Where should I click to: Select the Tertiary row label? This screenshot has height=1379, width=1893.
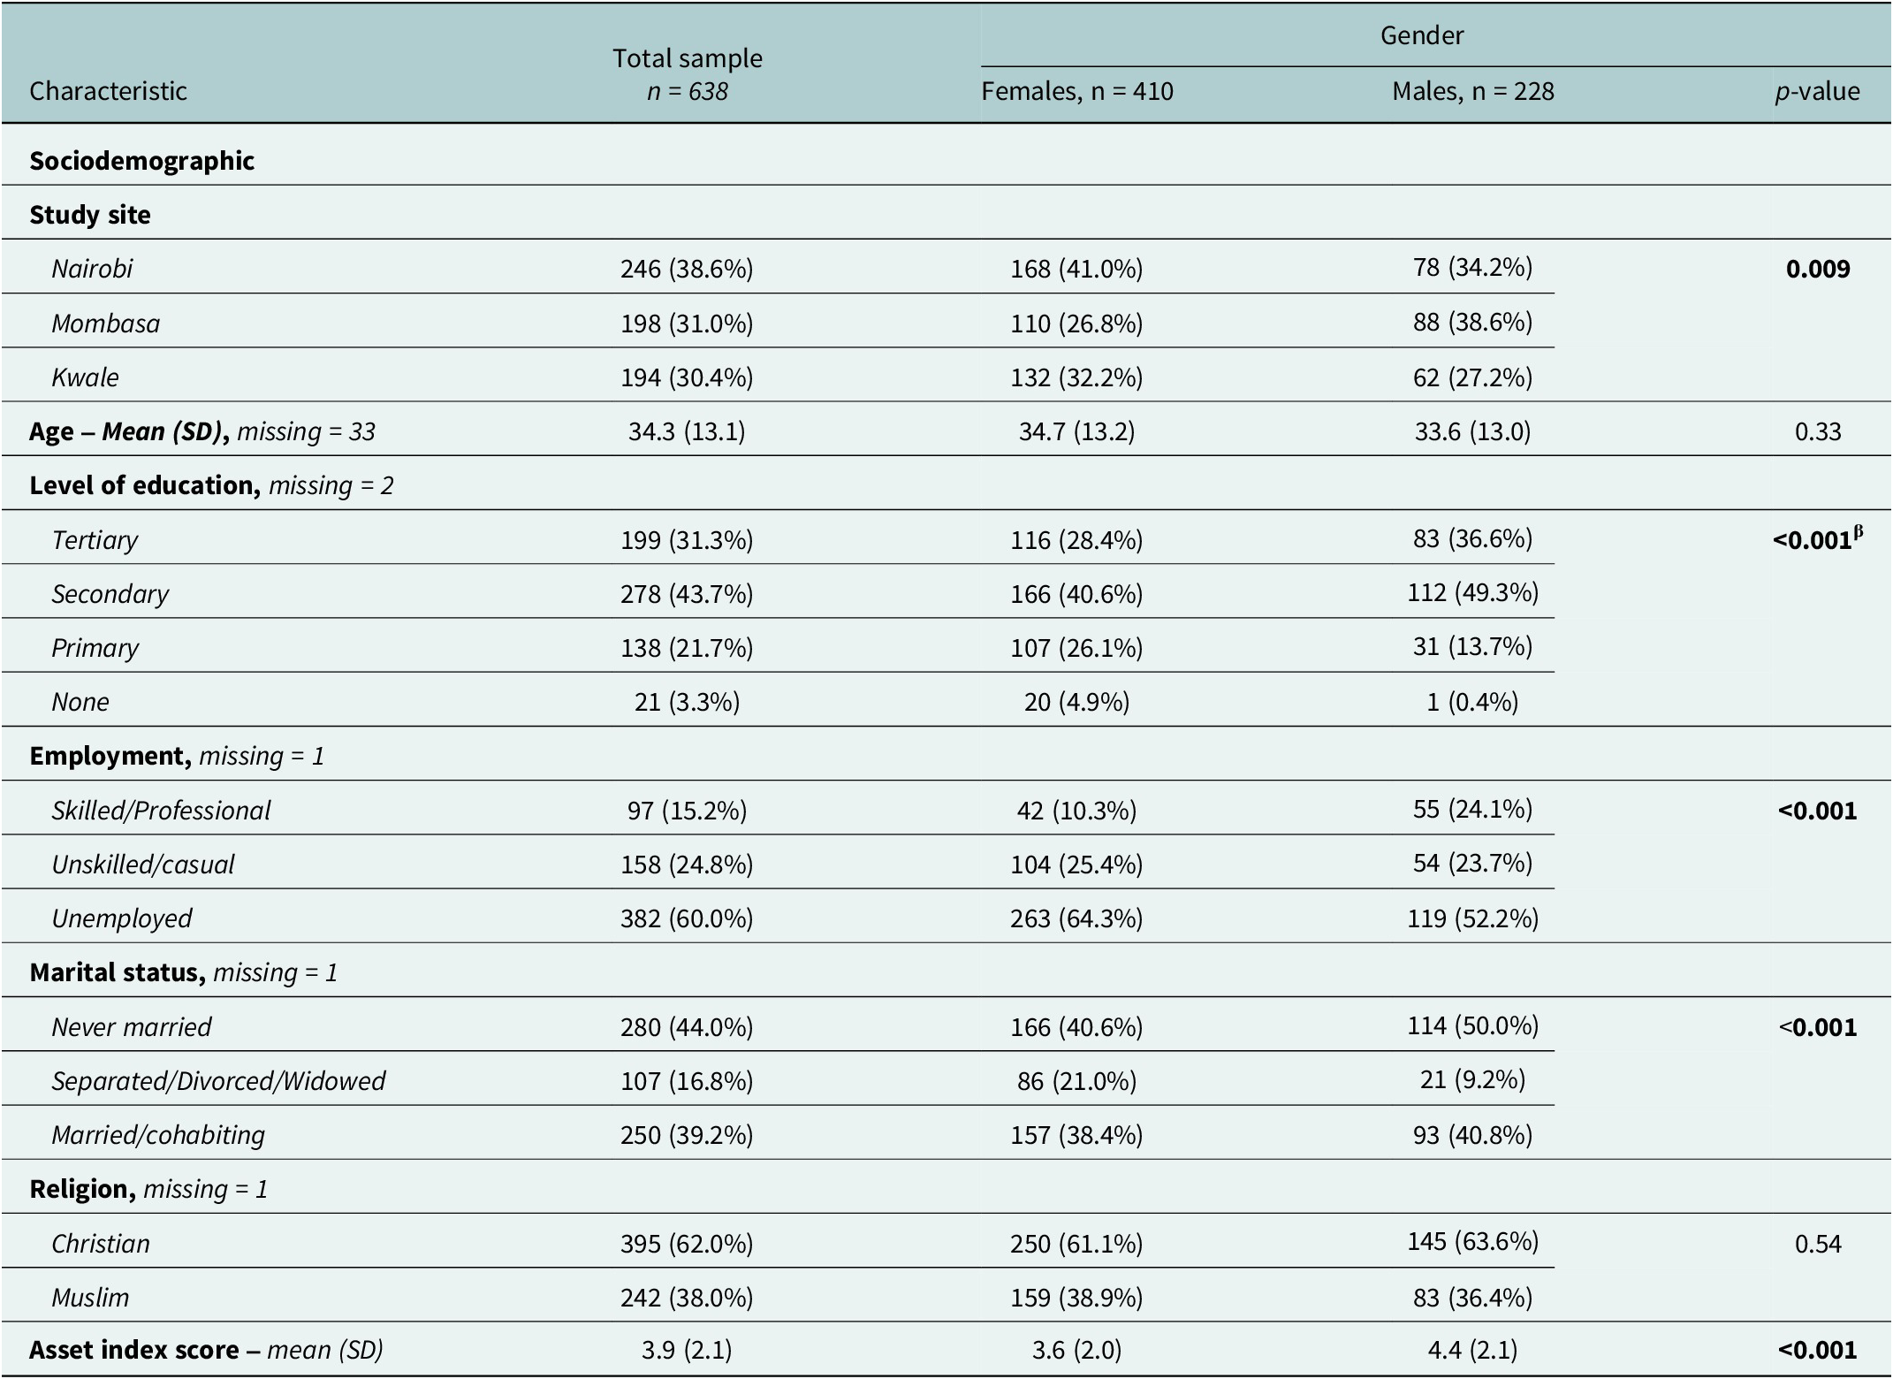(95, 540)
